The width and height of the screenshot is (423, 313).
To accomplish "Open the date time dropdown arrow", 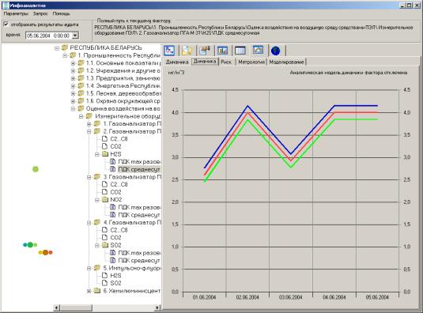I will [76, 36].
